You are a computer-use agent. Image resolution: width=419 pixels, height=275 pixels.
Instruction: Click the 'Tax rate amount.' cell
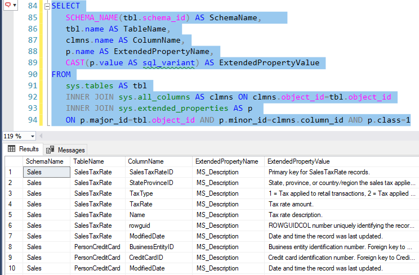[x=341, y=204]
